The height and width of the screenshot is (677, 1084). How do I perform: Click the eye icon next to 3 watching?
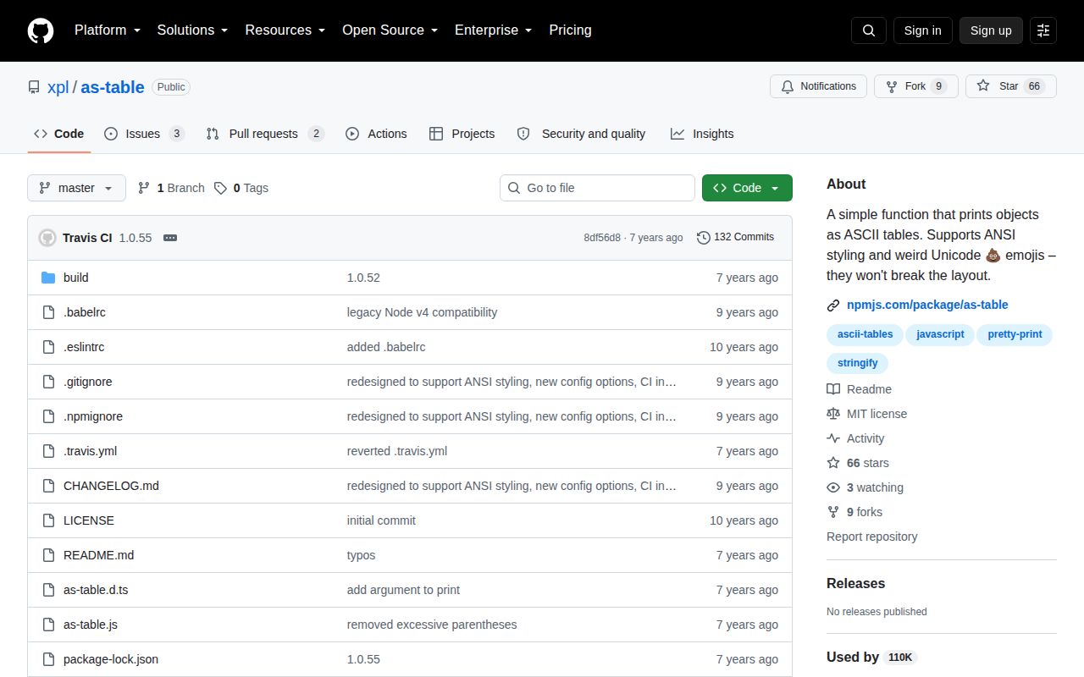tap(833, 487)
